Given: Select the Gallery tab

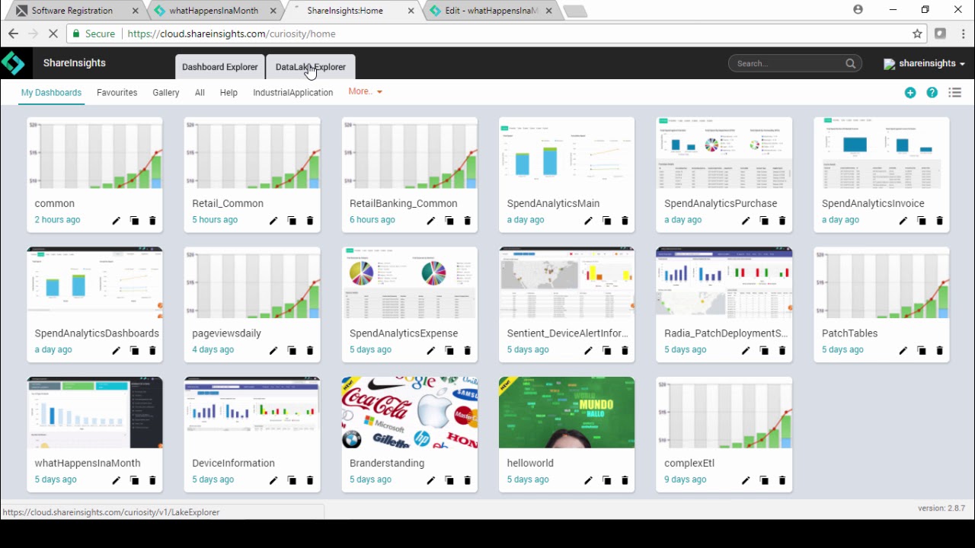Looking at the screenshot, I should pos(165,93).
